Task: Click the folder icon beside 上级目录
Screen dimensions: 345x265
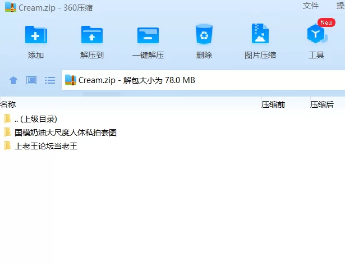Action: [7, 118]
